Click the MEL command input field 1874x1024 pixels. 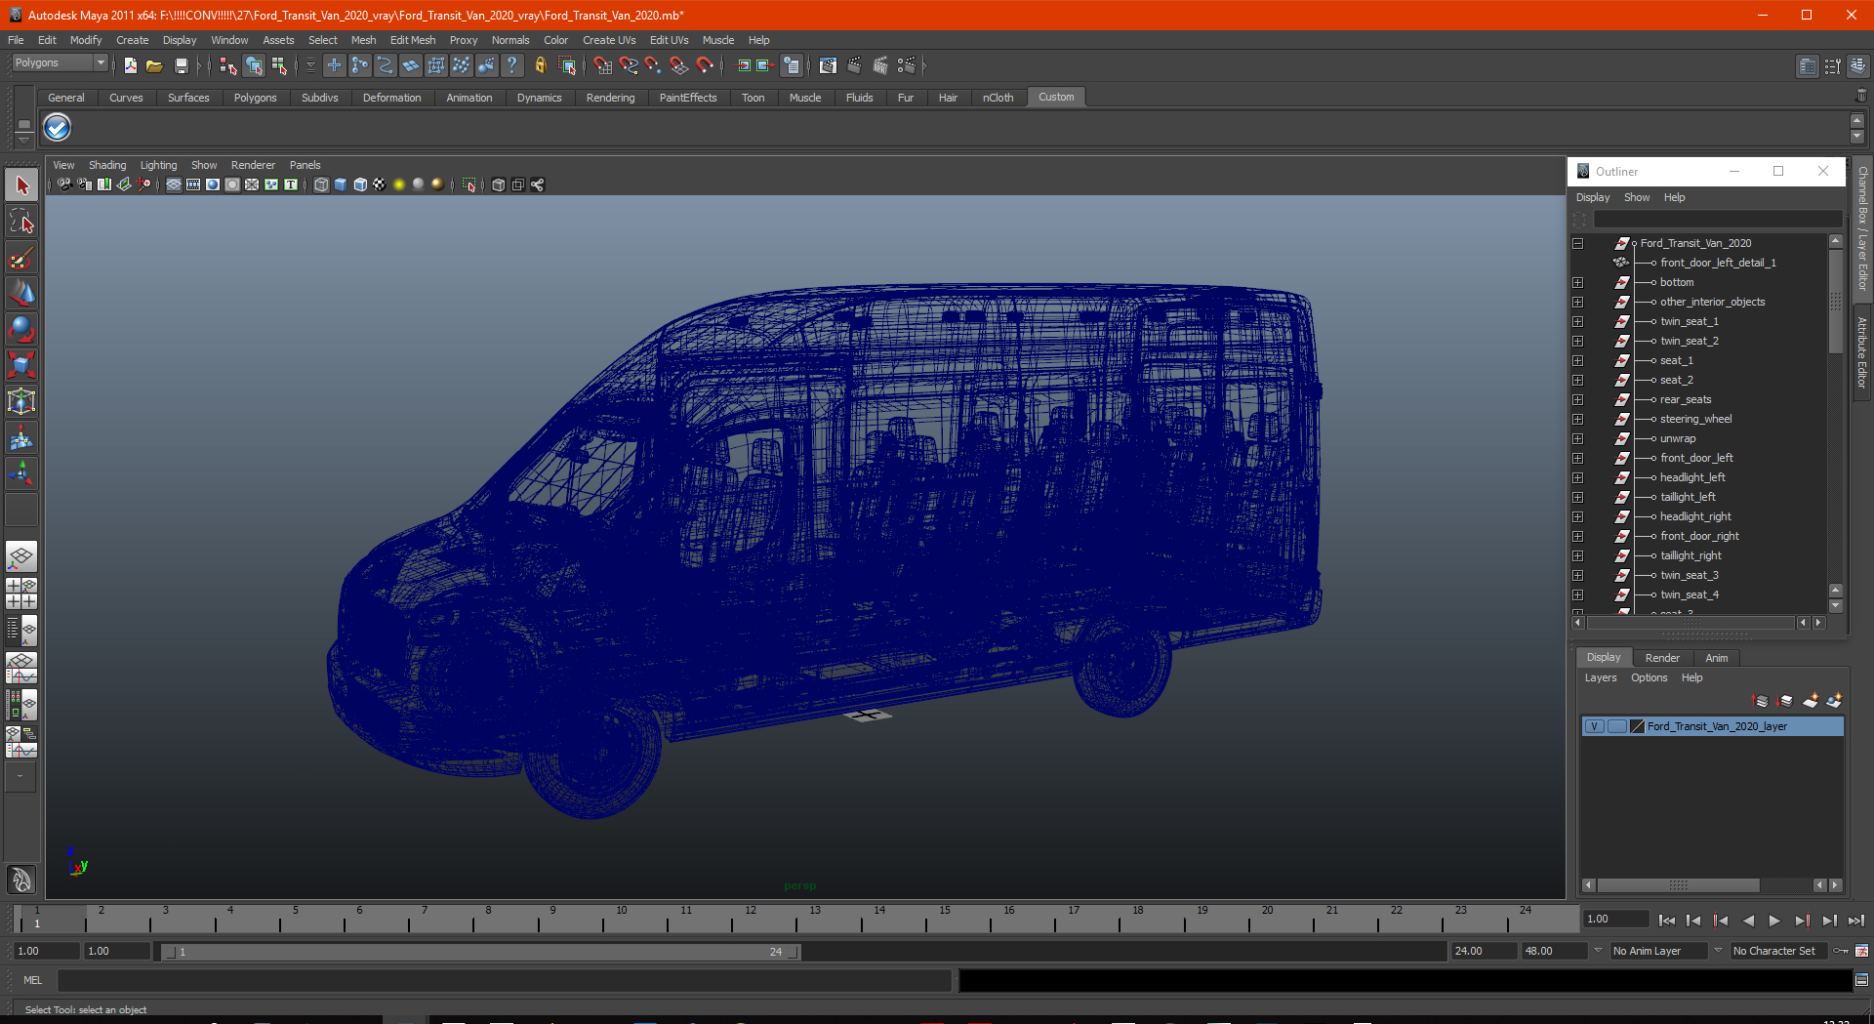504,980
